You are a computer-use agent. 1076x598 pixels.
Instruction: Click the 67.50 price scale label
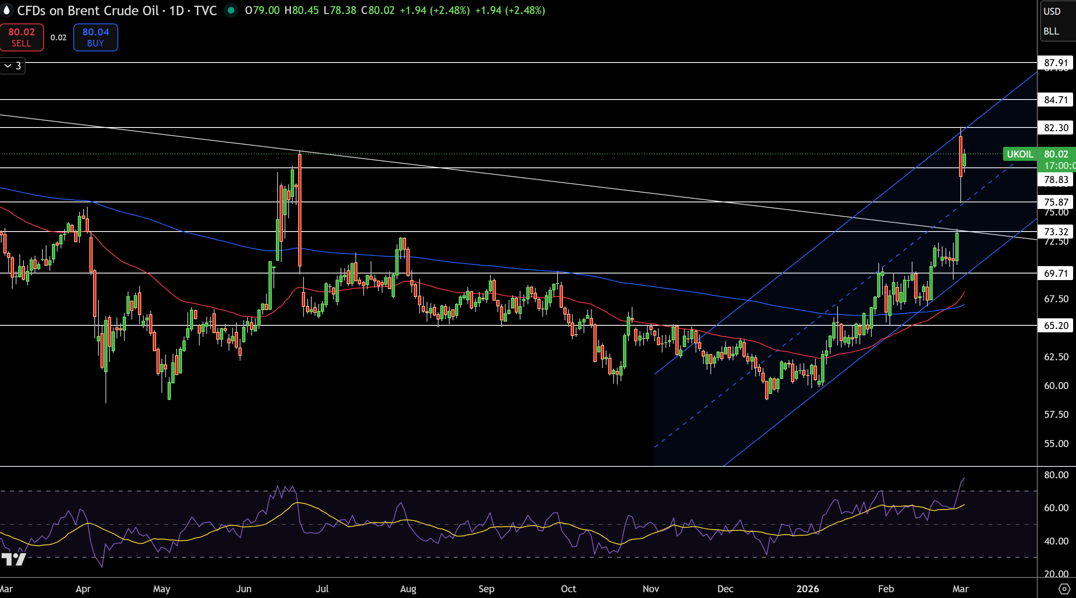click(1056, 299)
